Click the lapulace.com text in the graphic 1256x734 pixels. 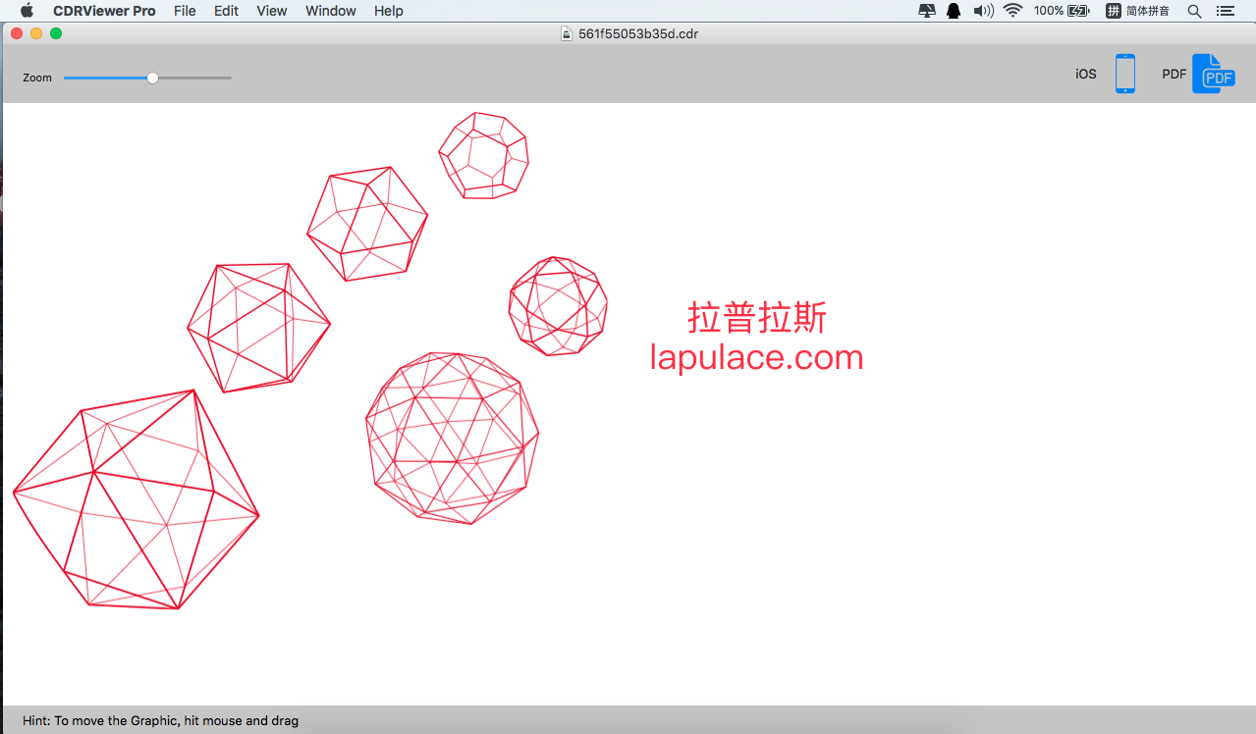click(x=757, y=357)
